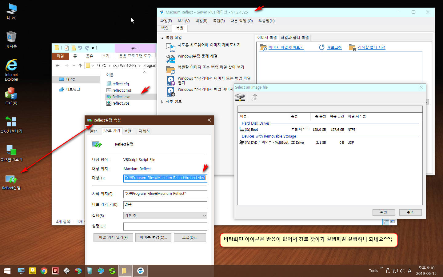This screenshot has width=443, height=277.
Task: Click 파일 위치 열기(F) button
Action: point(113,238)
